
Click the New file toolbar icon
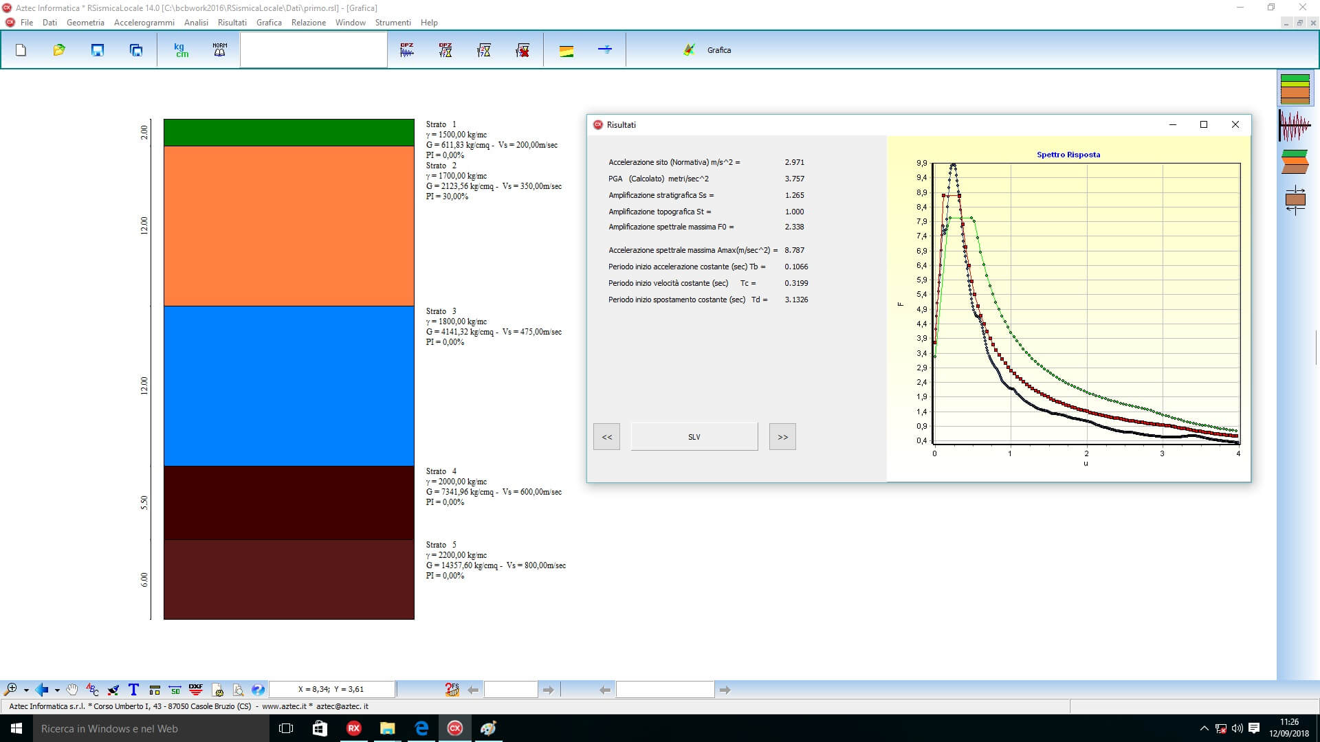tap(21, 50)
